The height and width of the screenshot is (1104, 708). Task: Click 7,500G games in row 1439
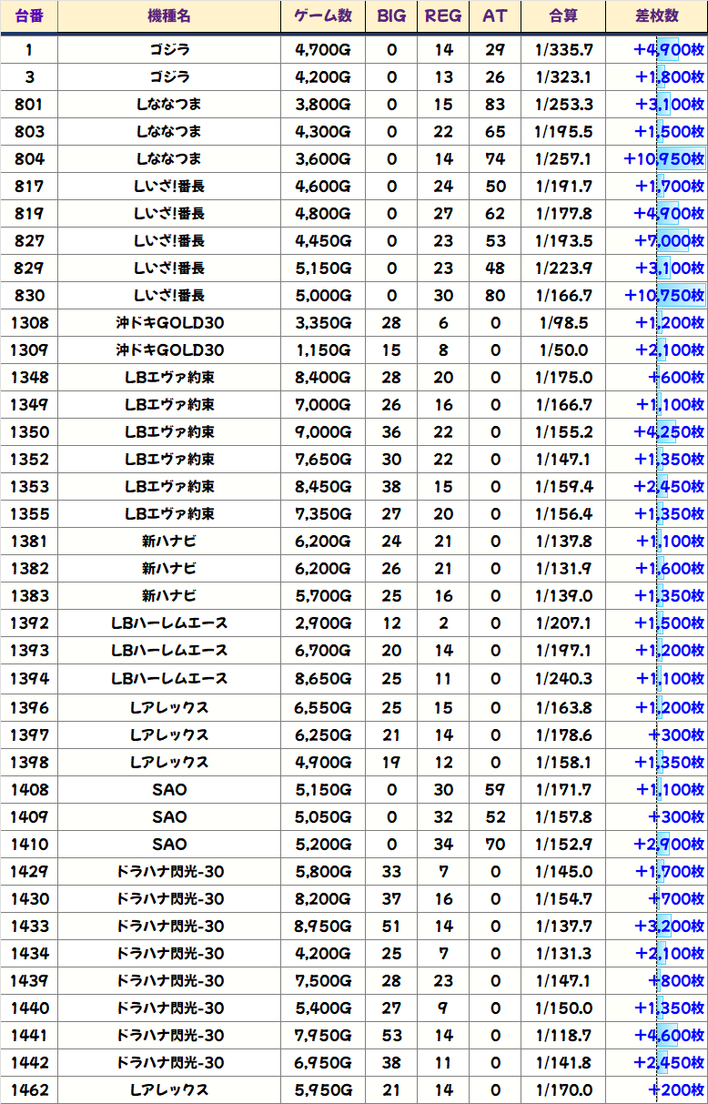[x=323, y=980]
